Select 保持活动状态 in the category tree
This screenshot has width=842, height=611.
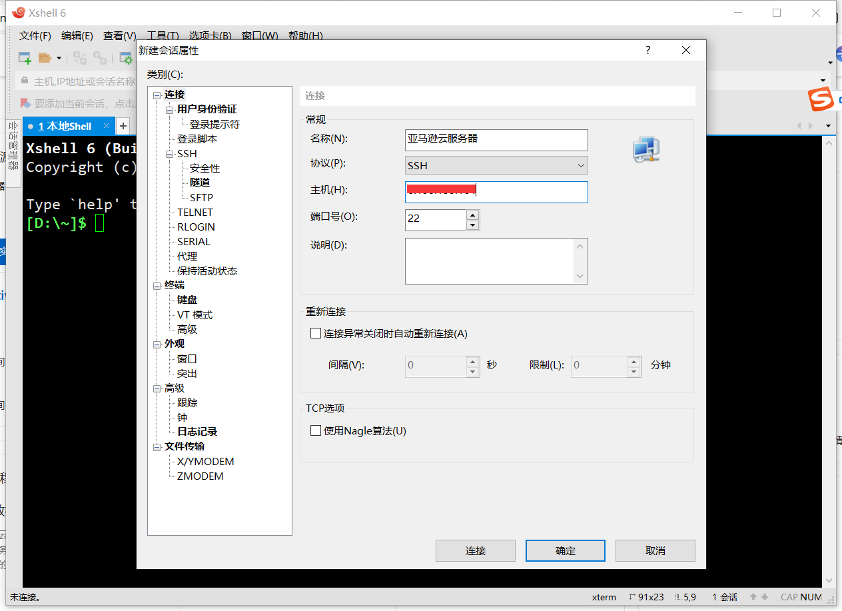pos(207,271)
